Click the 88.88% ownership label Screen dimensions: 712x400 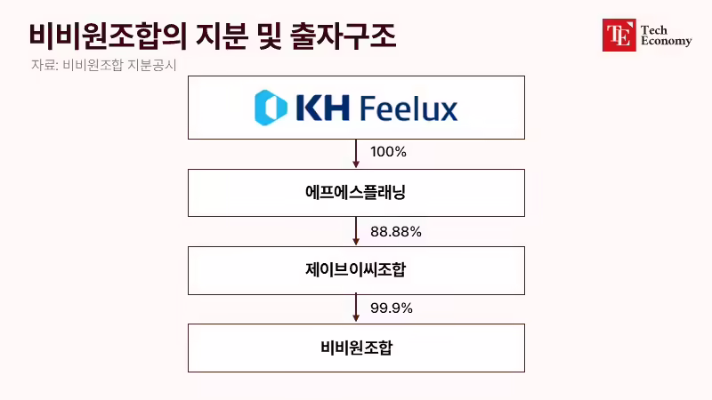(396, 232)
